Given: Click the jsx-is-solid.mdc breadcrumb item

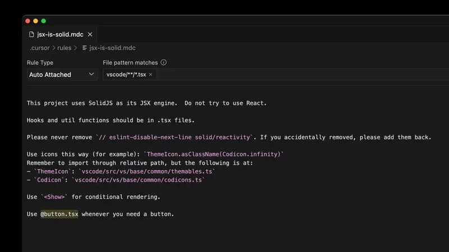Looking at the screenshot, I should pos(112,48).
